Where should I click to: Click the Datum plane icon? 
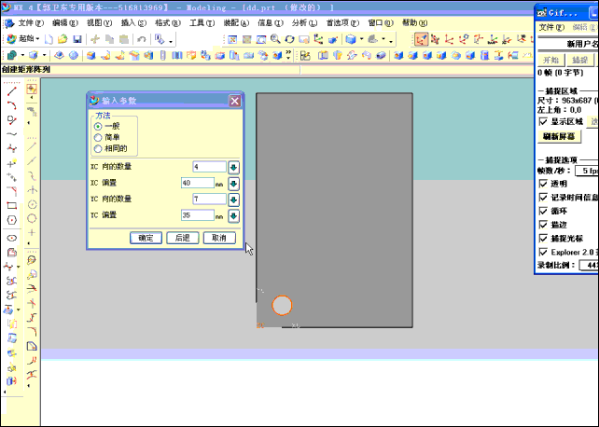click(x=59, y=56)
